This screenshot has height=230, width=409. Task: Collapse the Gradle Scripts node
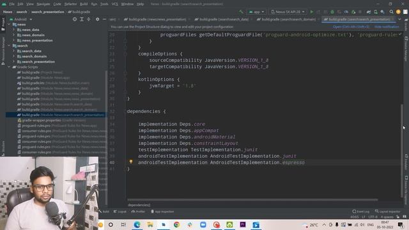(x=10, y=67)
